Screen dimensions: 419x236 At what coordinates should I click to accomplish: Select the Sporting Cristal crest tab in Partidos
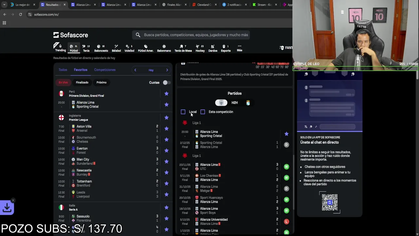coord(248,103)
